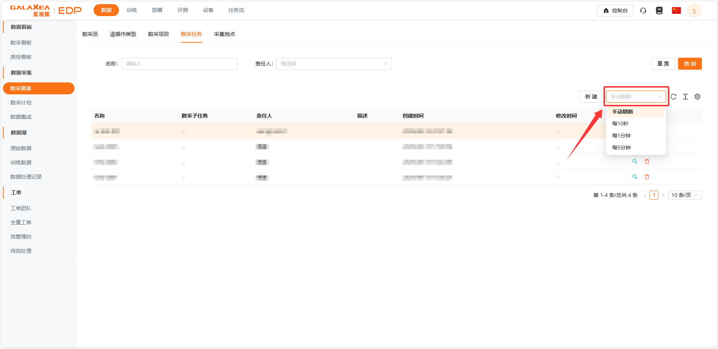Click the red delete icon in the last row
The width and height of the screenshot is (718, 349).
[x=647, y=177]
